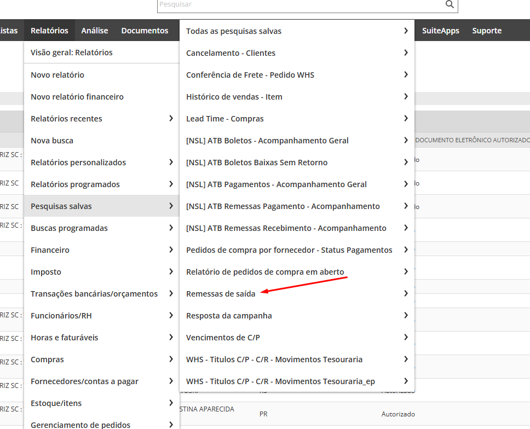
Task: Select Histórico de vendas - Item
Action: tap(234, 97)
